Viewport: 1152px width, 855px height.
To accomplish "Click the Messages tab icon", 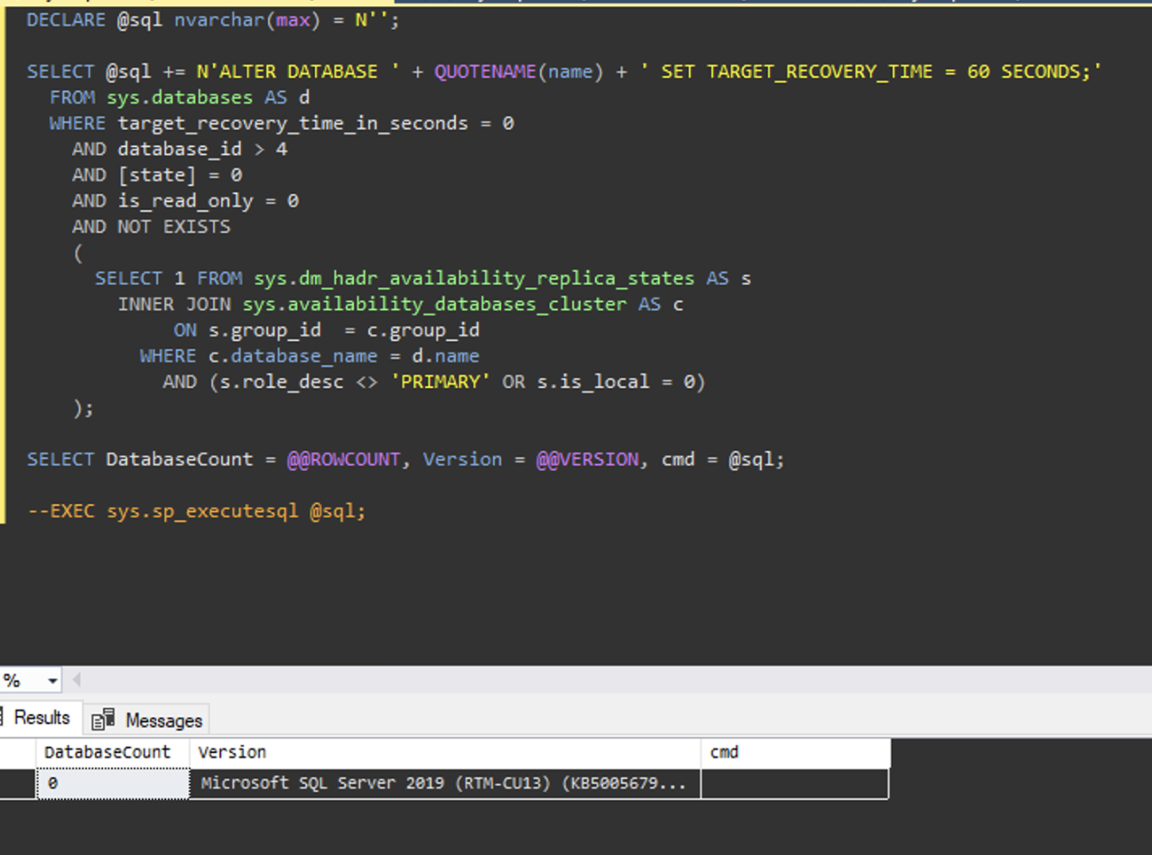I will pos(105,718).
